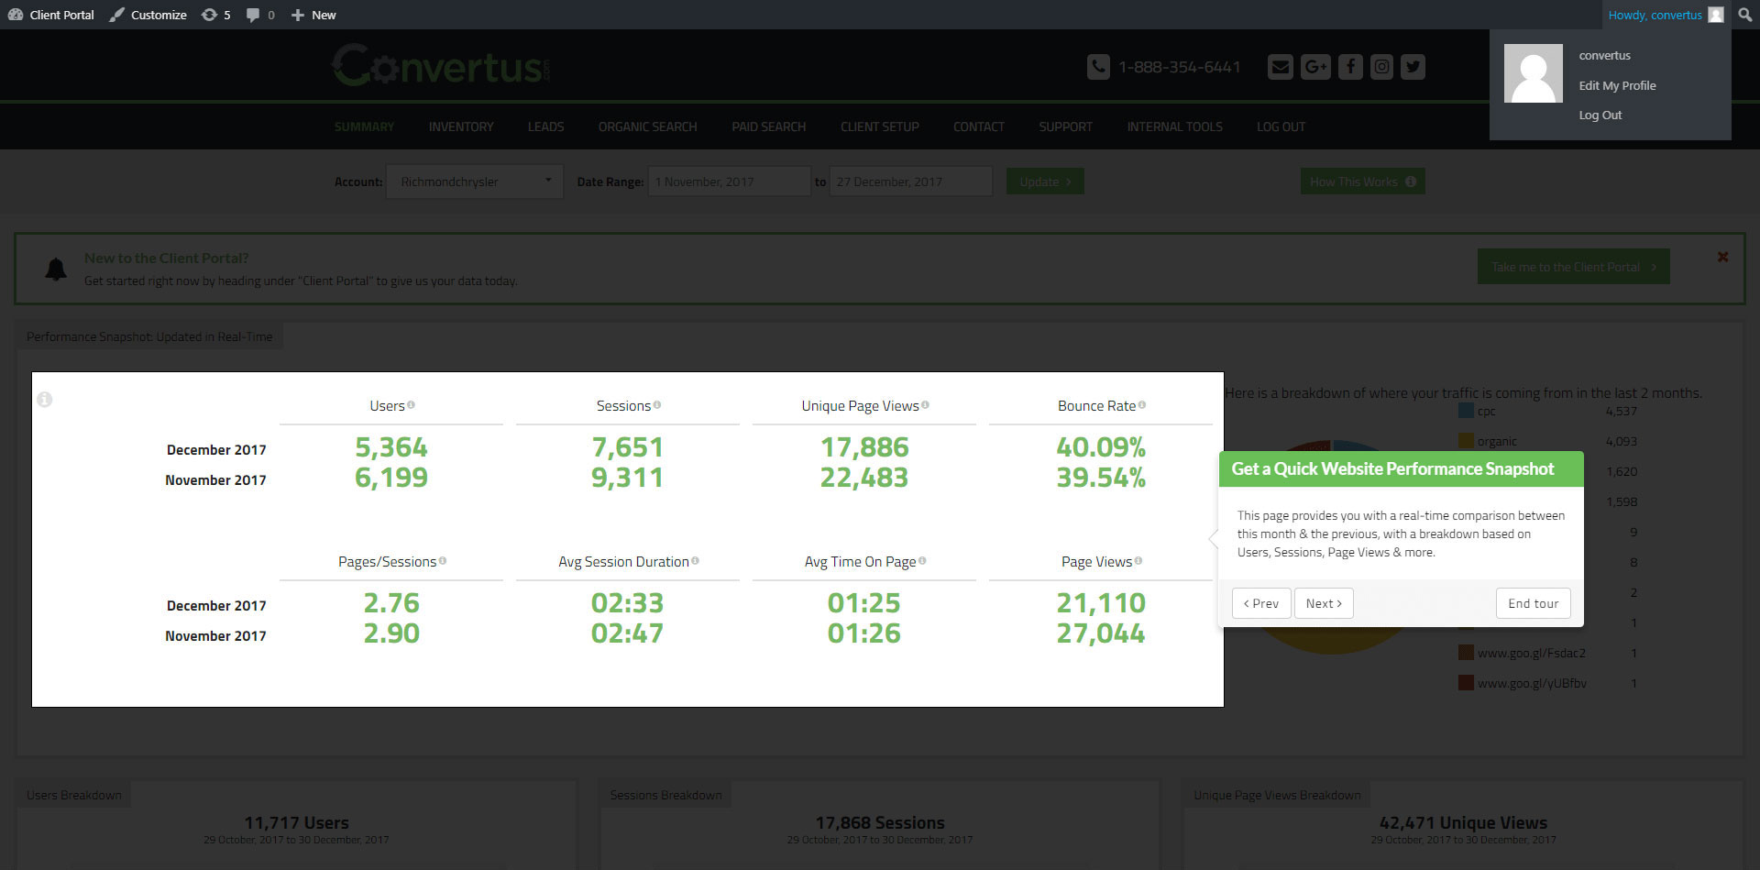Open the Google Plus social icon
Viewport: 1760px width, 870px height.
coord(1315,67)
